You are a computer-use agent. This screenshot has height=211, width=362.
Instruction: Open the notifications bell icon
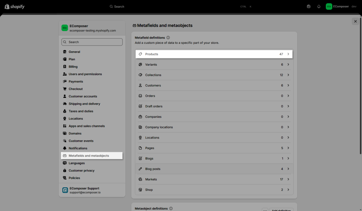point(319,6)
